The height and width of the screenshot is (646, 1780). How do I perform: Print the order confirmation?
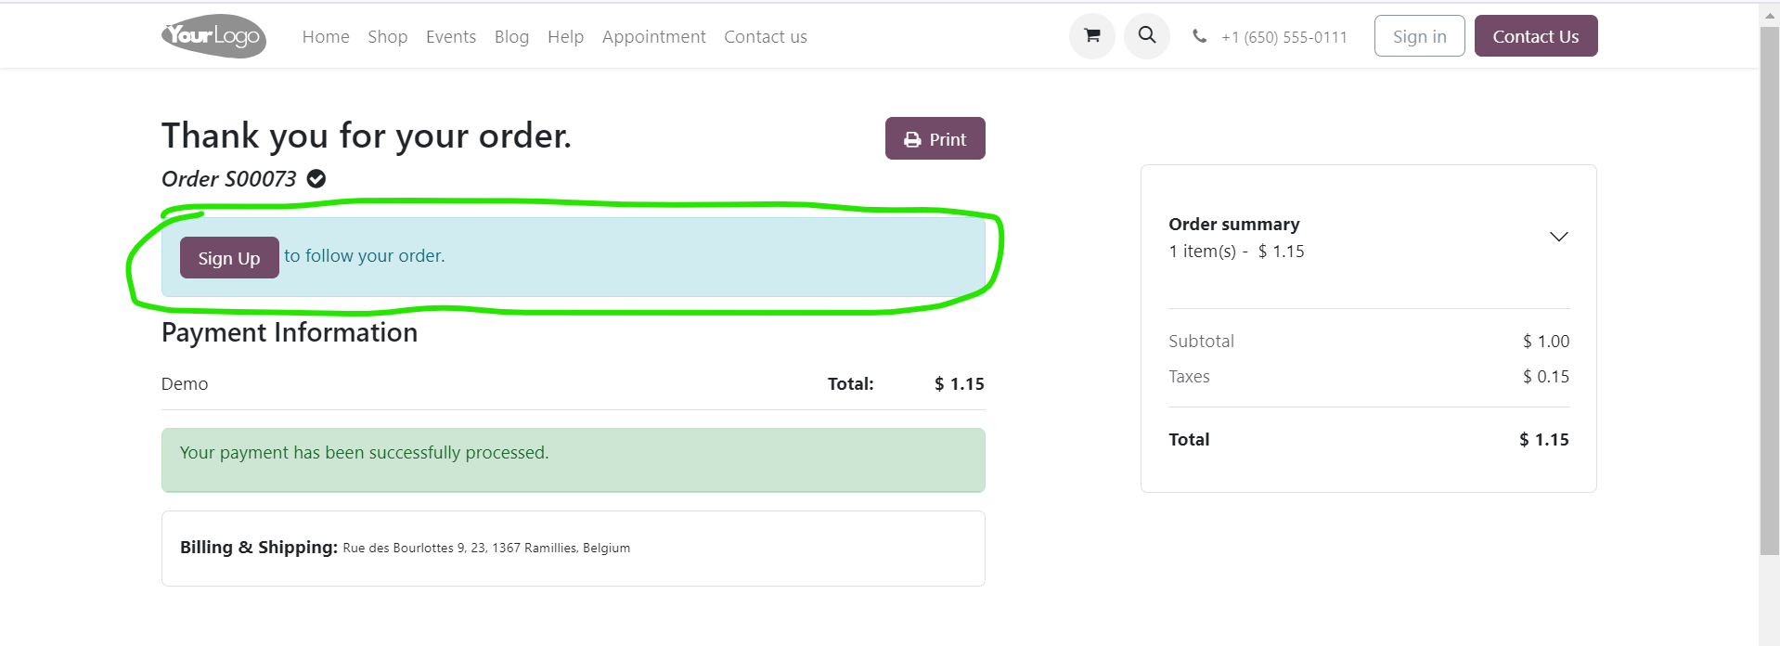(935, 139)
